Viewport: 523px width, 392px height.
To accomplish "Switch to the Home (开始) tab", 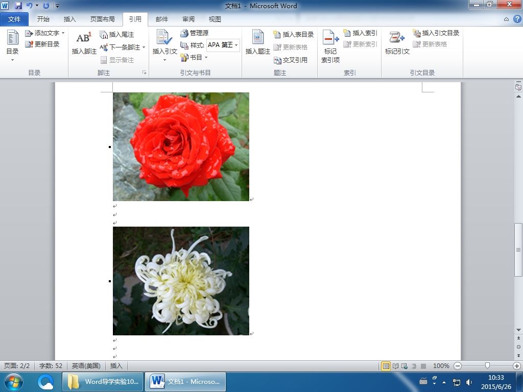I will 43,19.
